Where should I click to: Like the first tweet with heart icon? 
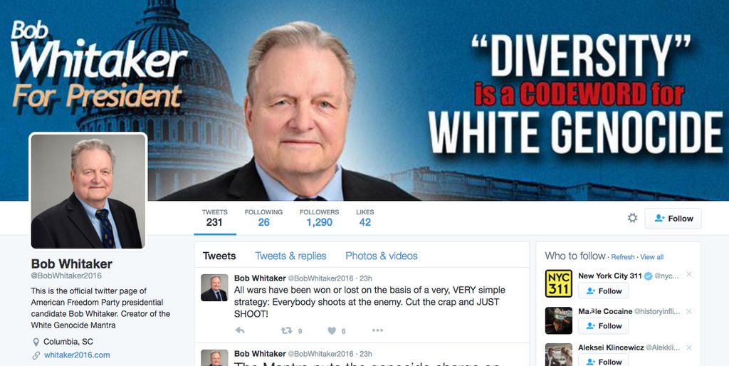click(x=332, y=330)
